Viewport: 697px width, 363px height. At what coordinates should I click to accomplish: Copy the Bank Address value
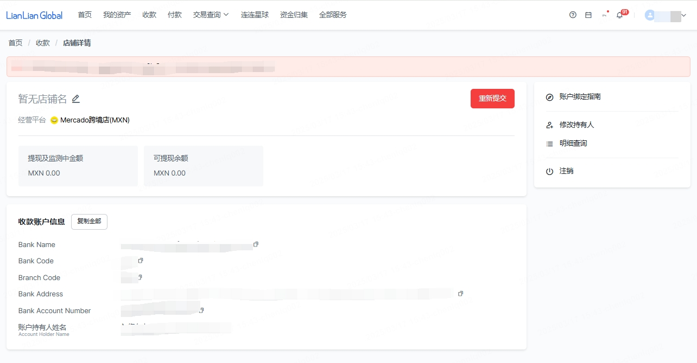460,294
